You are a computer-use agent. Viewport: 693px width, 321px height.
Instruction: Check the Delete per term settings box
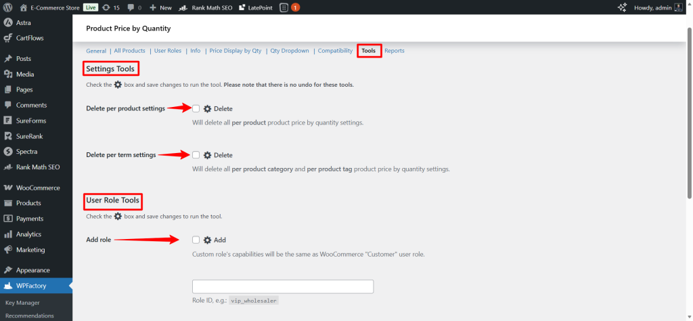click(196, 155)
